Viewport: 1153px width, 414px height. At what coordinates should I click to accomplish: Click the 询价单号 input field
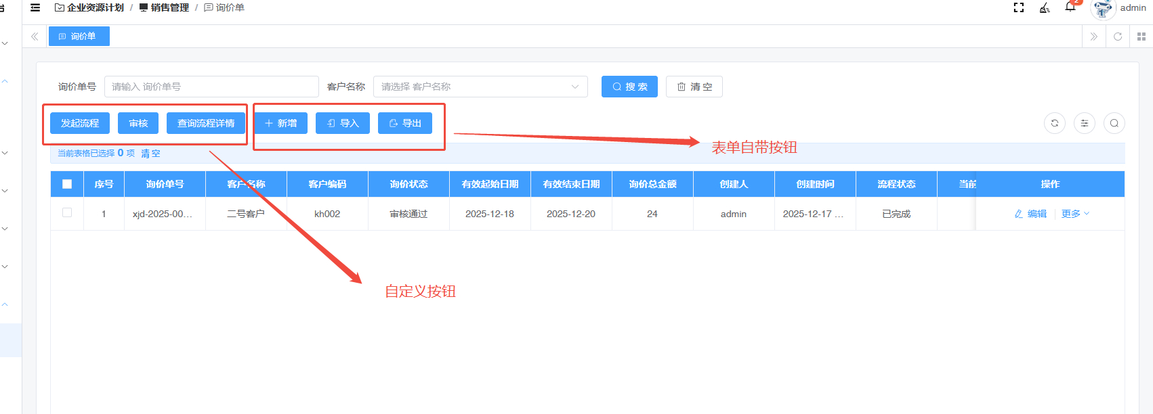pyautogui.click(x=211, y=87)
